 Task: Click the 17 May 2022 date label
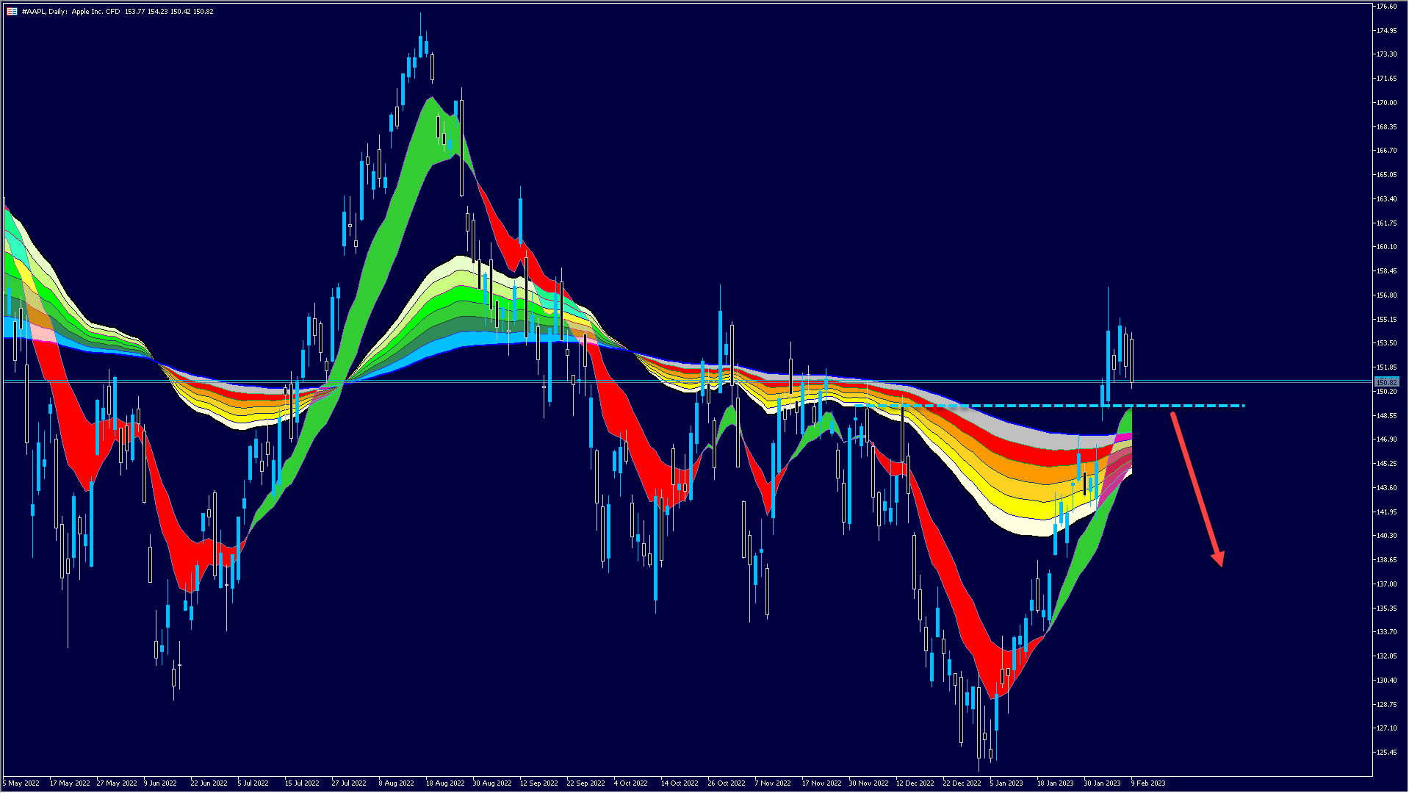pos(70,783)
